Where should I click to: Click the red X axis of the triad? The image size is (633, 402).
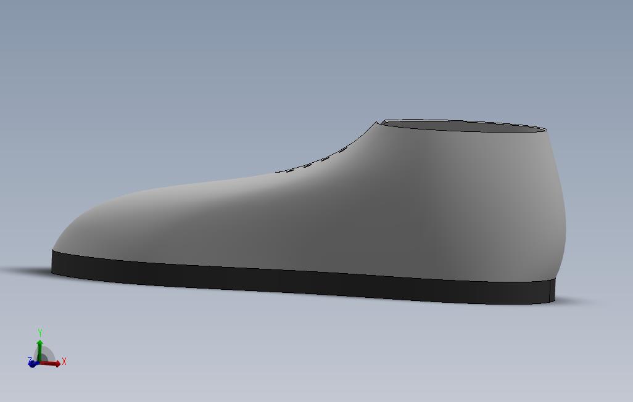click(51, 363)
